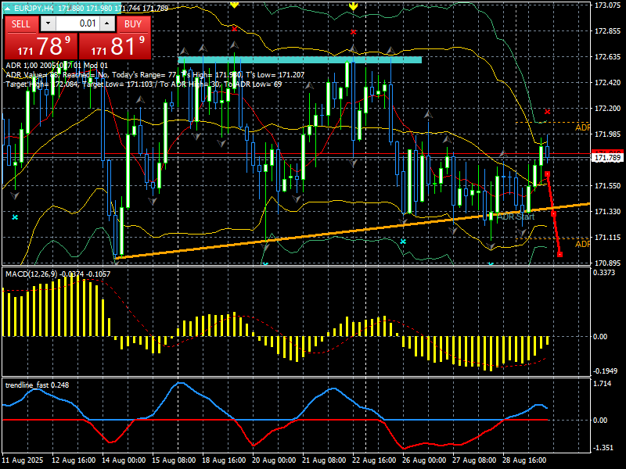Click the red BUY button
Viewport: 626px width, 469px height.
pos(133,24)
